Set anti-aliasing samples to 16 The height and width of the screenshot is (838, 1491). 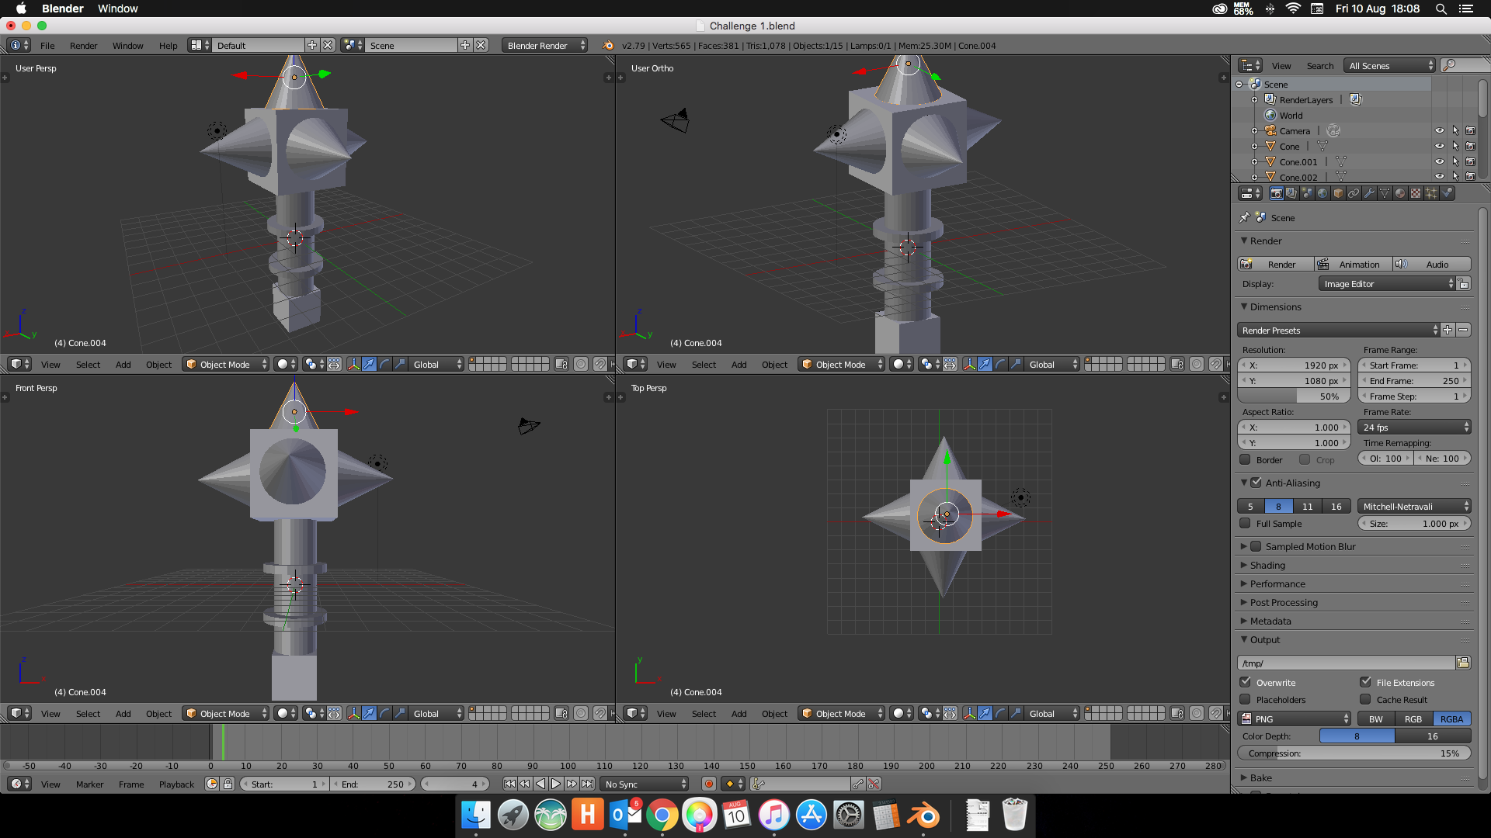click(x=1335, y=506)
